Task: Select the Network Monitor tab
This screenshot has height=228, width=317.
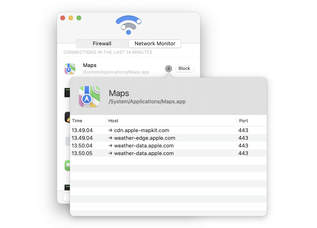Action: tap(155, 44)
